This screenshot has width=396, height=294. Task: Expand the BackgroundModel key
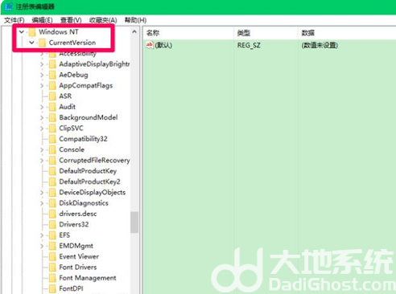[42, 118]
